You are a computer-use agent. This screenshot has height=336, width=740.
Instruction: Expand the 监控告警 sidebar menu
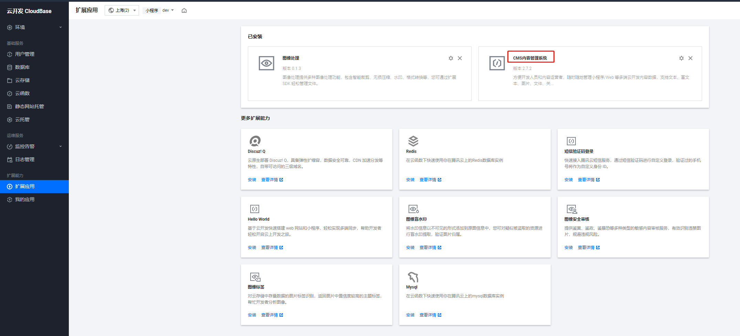pyautogui.click(x=34, y=146)
